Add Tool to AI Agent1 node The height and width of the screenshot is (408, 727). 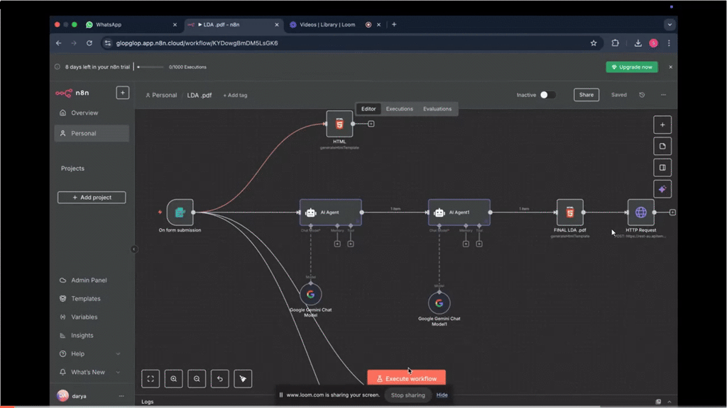(x=479, y=244)
